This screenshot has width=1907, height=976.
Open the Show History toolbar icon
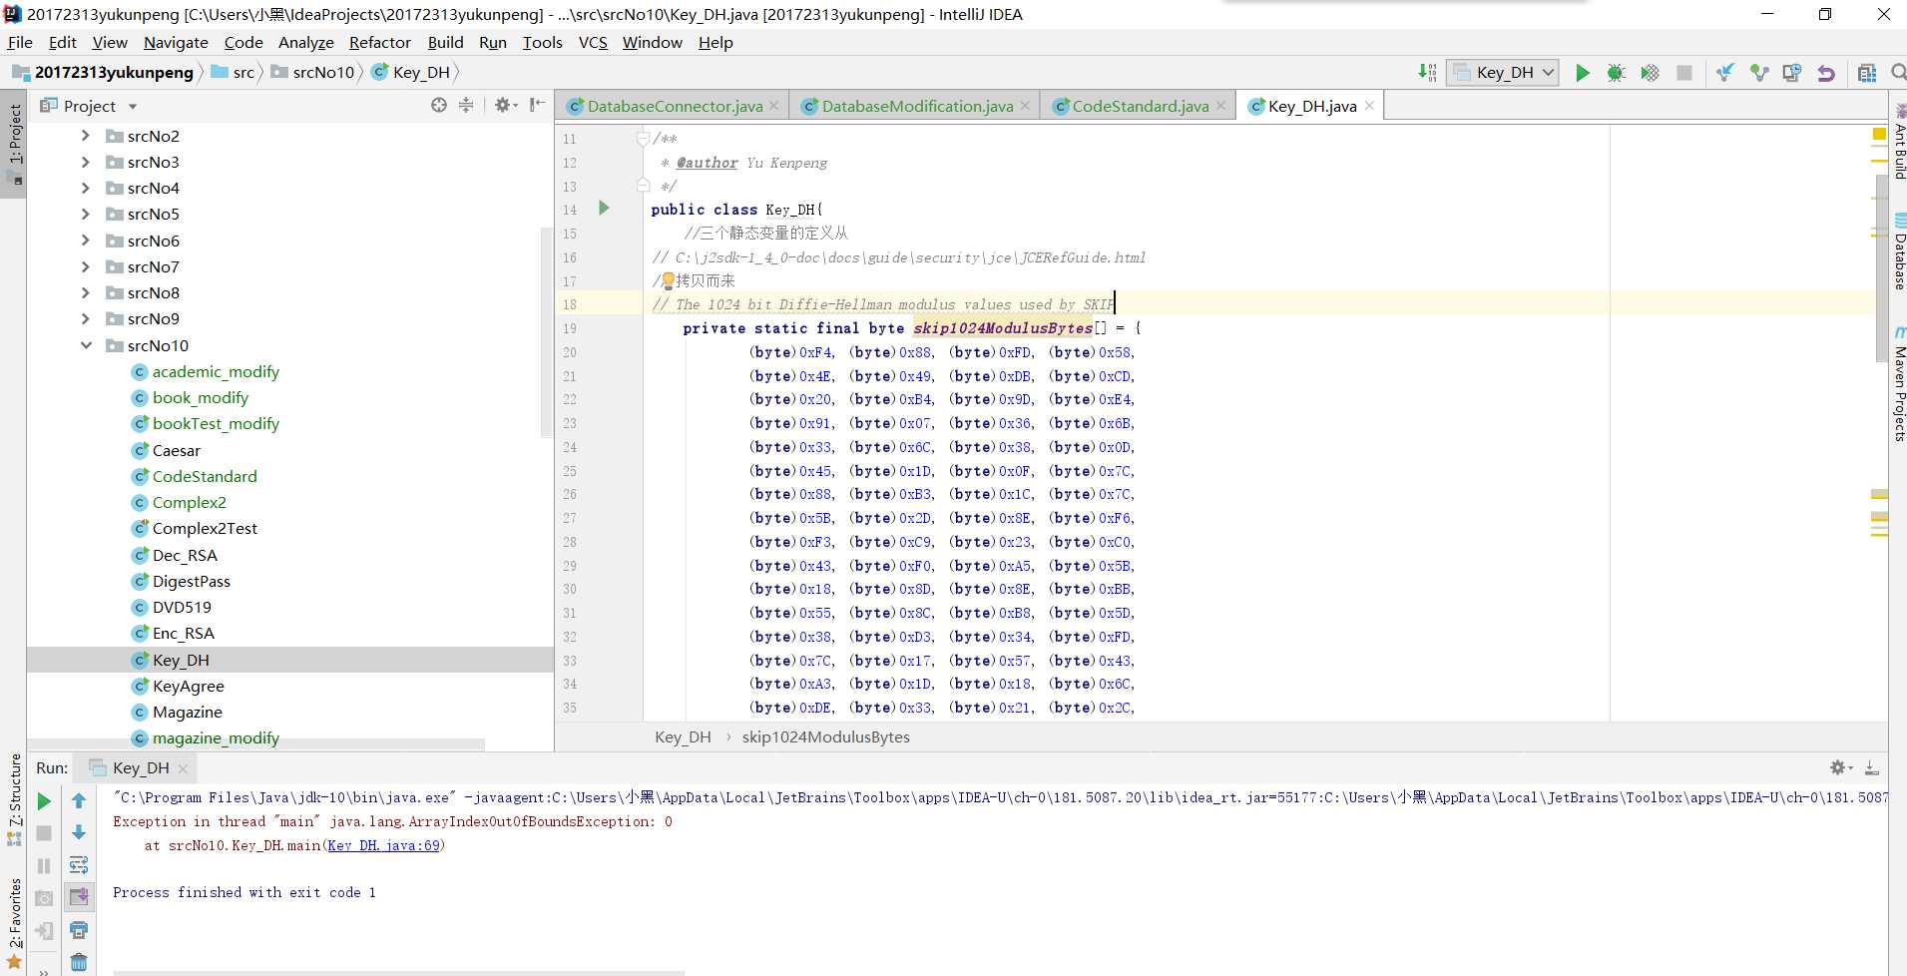click(1792, 73)
